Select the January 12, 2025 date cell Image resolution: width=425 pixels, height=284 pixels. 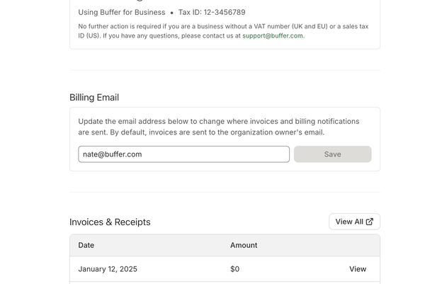pos(108,269)
